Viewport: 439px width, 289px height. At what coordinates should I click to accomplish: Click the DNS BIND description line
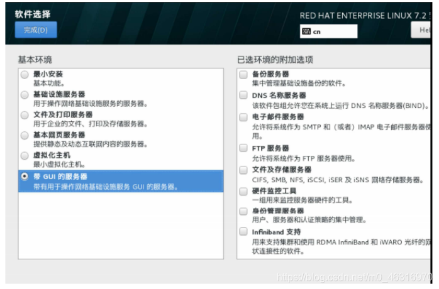point(340,106)
